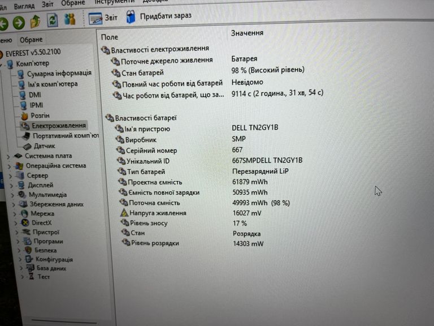Expand the Збереження даних node
The image size is (434, 326).
pyautogui.click(x=14, y=204)
